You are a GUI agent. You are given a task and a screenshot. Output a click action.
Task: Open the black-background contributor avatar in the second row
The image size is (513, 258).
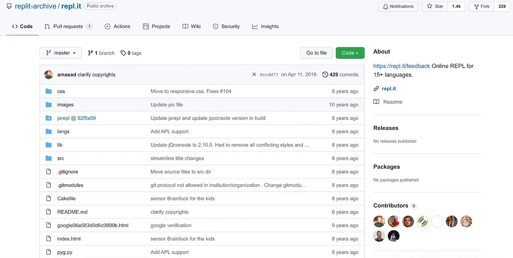pos(394,236)
